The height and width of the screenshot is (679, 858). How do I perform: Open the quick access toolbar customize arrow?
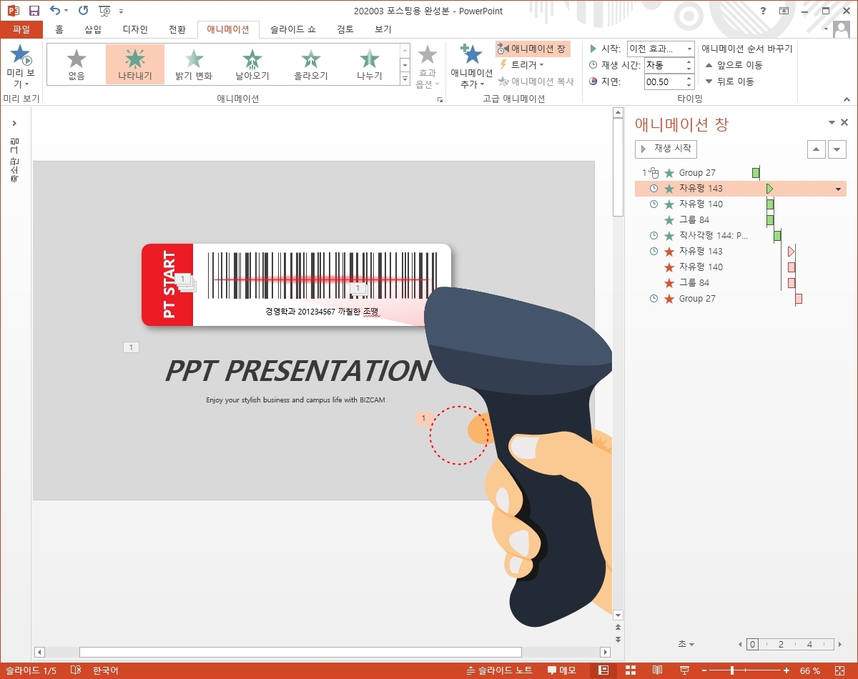point(121,11)
